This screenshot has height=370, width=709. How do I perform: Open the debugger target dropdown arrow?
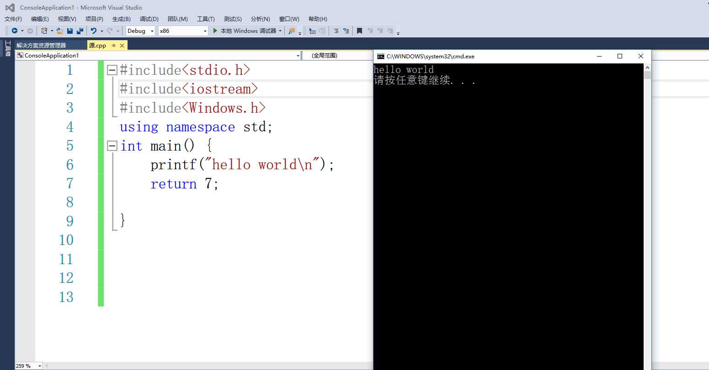click(x=280, y=31)
